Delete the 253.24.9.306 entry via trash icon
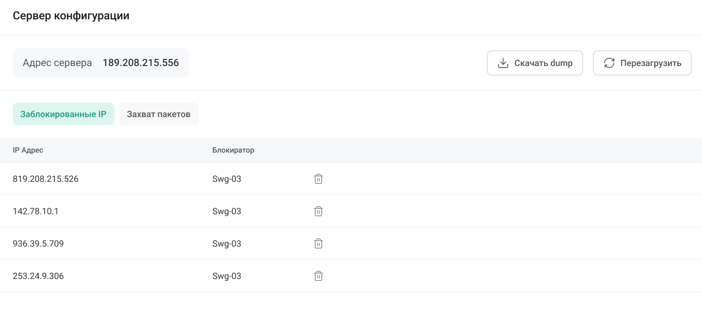The image size is (702, 317). pos(318,276)
